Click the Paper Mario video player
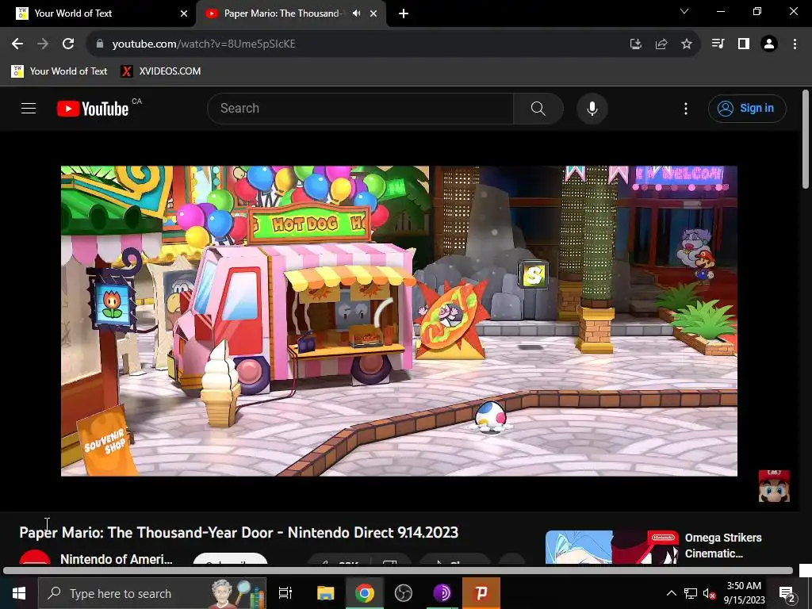This screenshot has height=609, width=812. pos(399,320)
